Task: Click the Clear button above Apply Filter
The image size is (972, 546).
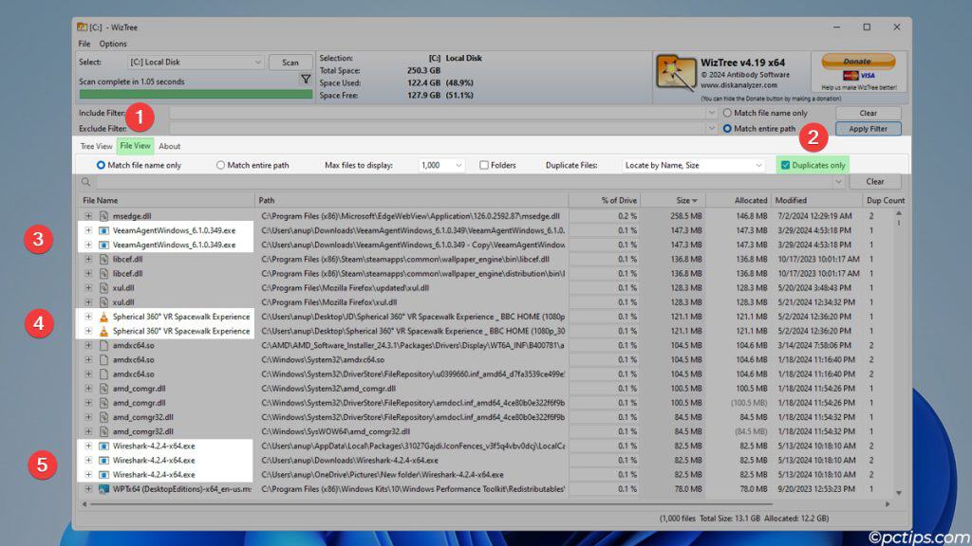Action: [868, 114]
